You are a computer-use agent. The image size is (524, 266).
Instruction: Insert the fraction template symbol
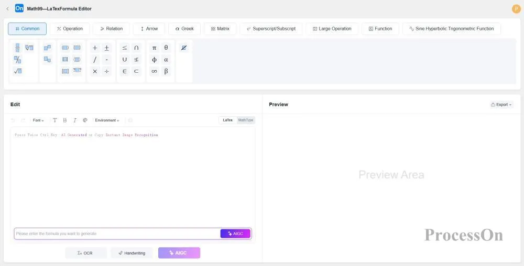click(17, 48)
